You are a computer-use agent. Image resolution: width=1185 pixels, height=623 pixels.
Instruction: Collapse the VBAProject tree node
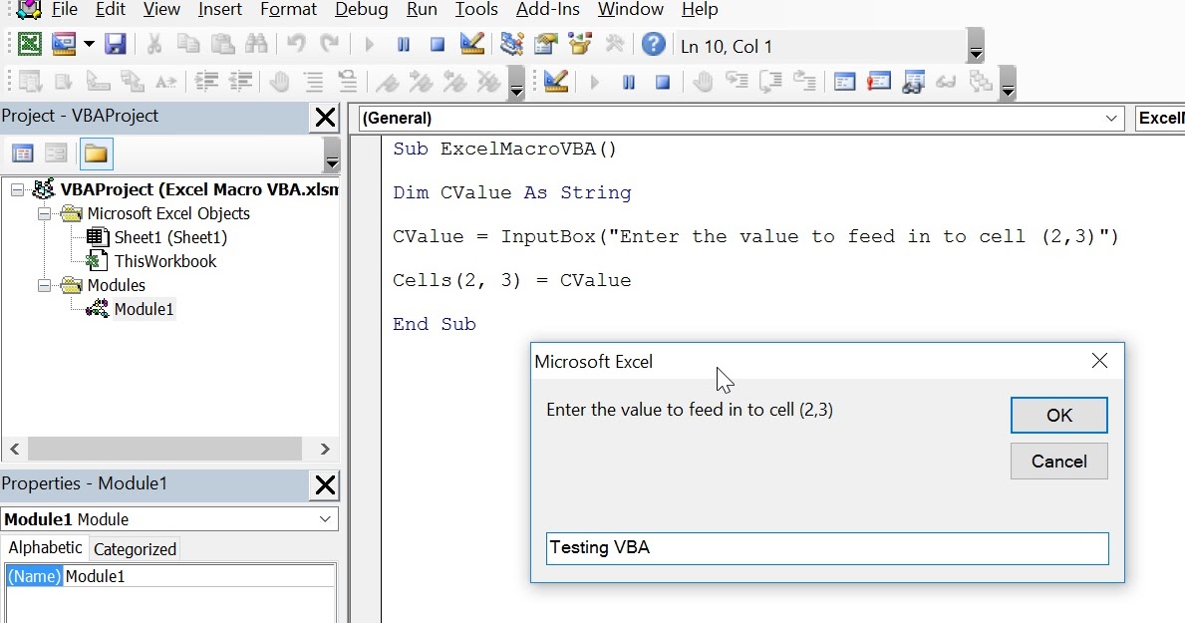(17, 189)
